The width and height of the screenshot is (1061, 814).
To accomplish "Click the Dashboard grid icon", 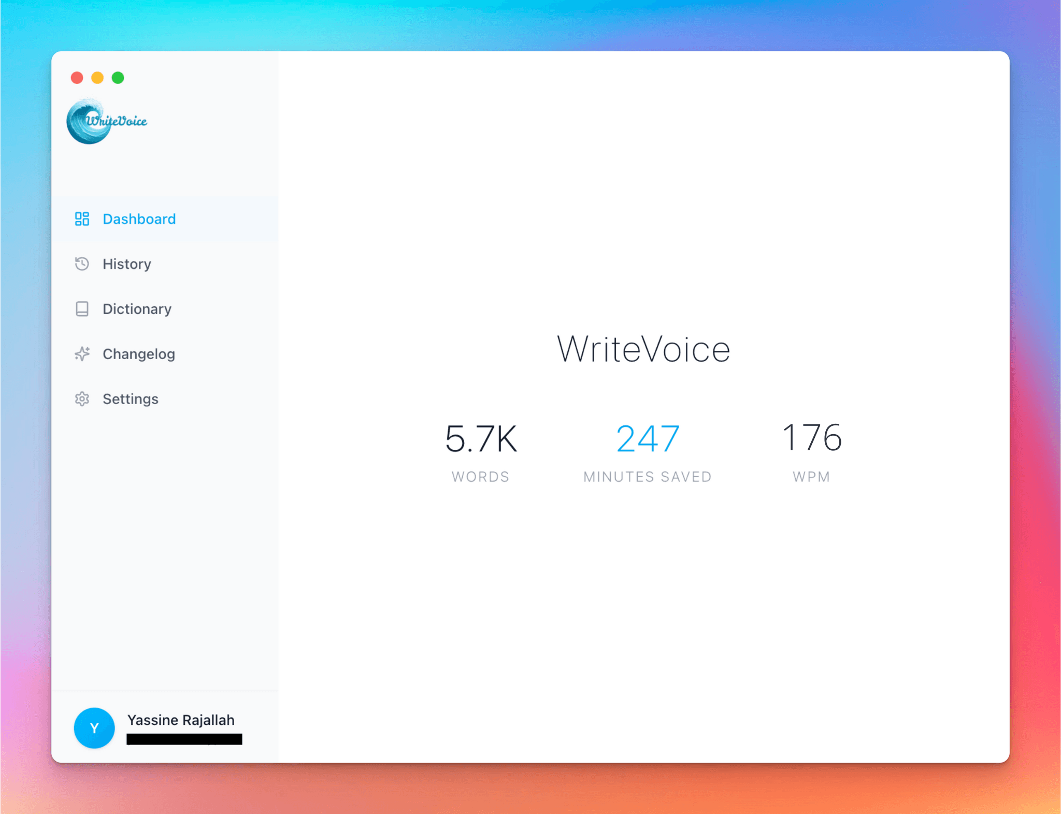I will click(82, 219).
